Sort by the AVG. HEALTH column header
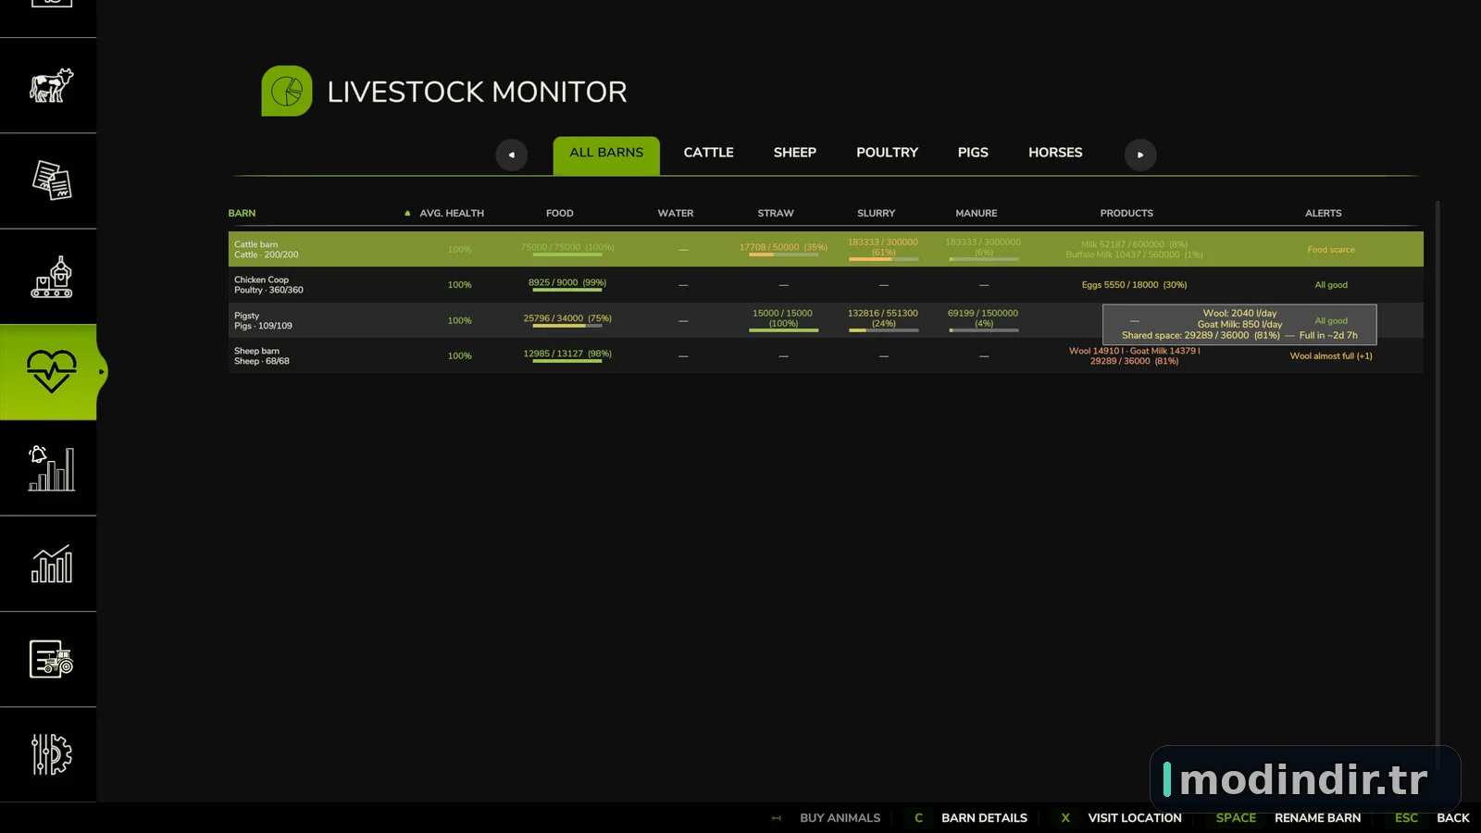Viewport: 1481px width, 833px height. (x=452, y=213)
